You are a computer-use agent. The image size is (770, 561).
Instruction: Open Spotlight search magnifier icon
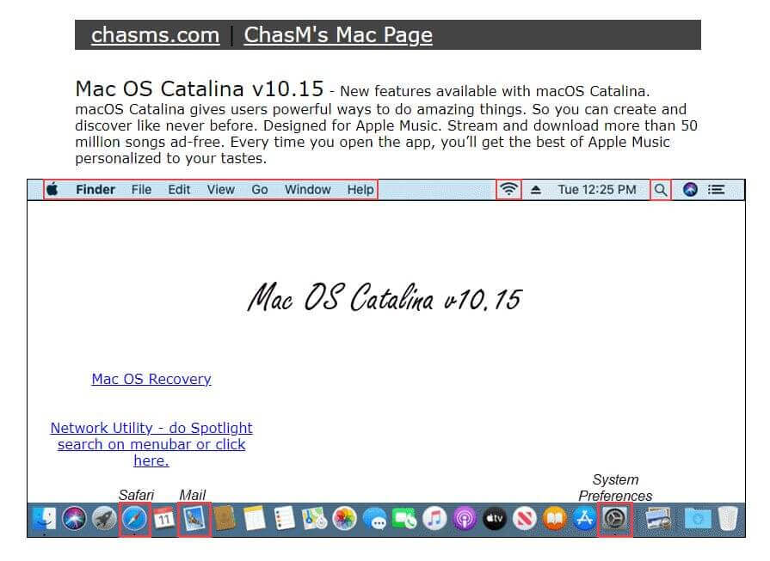661,190
